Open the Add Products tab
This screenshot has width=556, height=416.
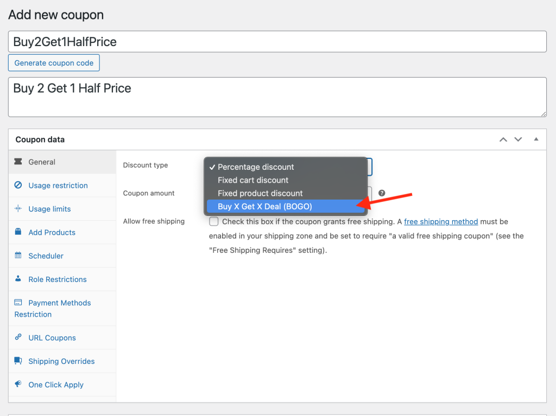pos(62,232)
